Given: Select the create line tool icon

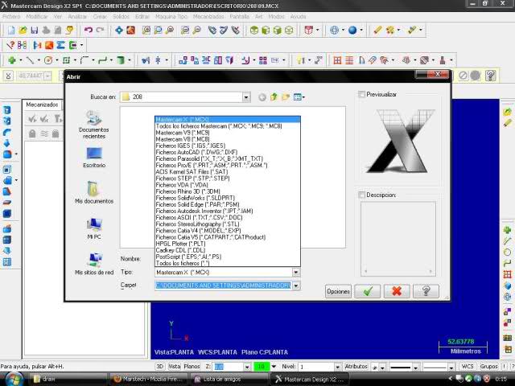Looking at the screenshot, I should pyautogui.click(x=31, y=60).
